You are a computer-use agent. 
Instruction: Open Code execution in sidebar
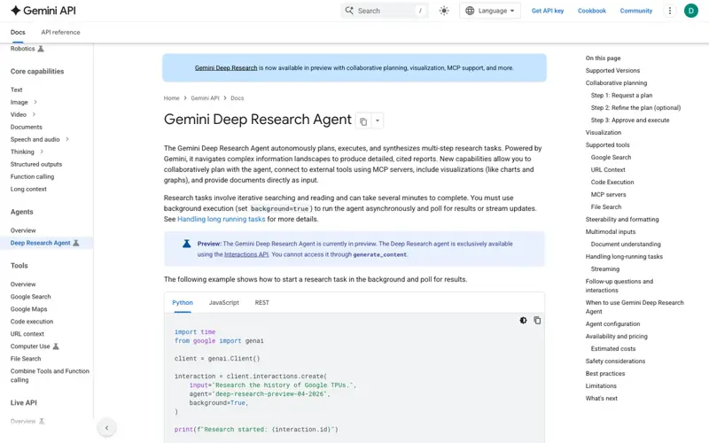pos(32,322)
